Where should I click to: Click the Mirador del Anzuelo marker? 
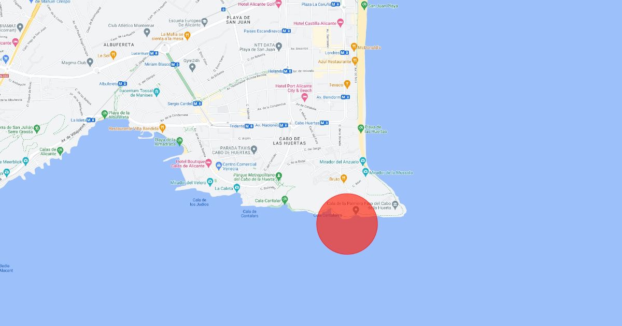pos(362,161)
